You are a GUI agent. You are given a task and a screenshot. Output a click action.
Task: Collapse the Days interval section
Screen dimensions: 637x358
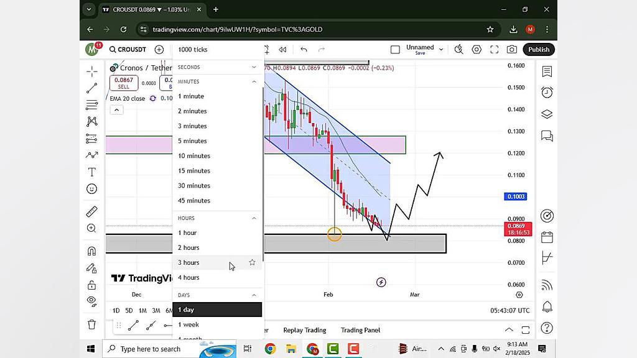pos(254,295)
